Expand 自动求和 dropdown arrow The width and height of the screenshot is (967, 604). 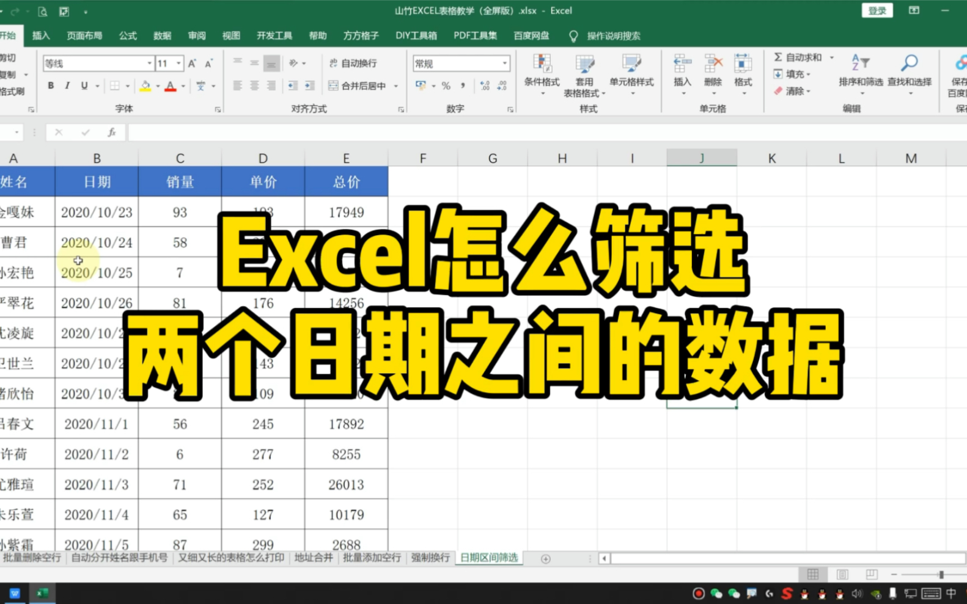coord(831,57)
